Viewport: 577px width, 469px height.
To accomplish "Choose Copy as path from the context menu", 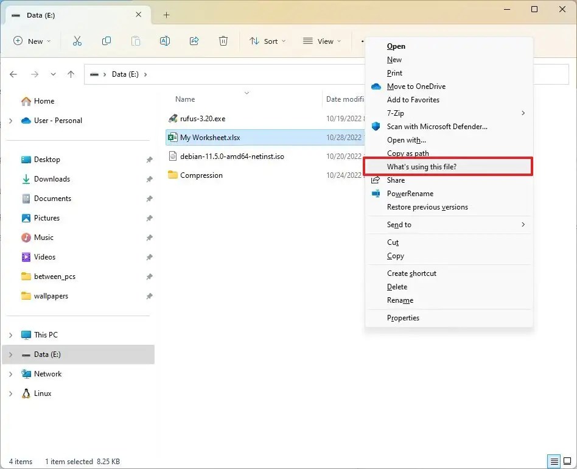I will (408, 153).
